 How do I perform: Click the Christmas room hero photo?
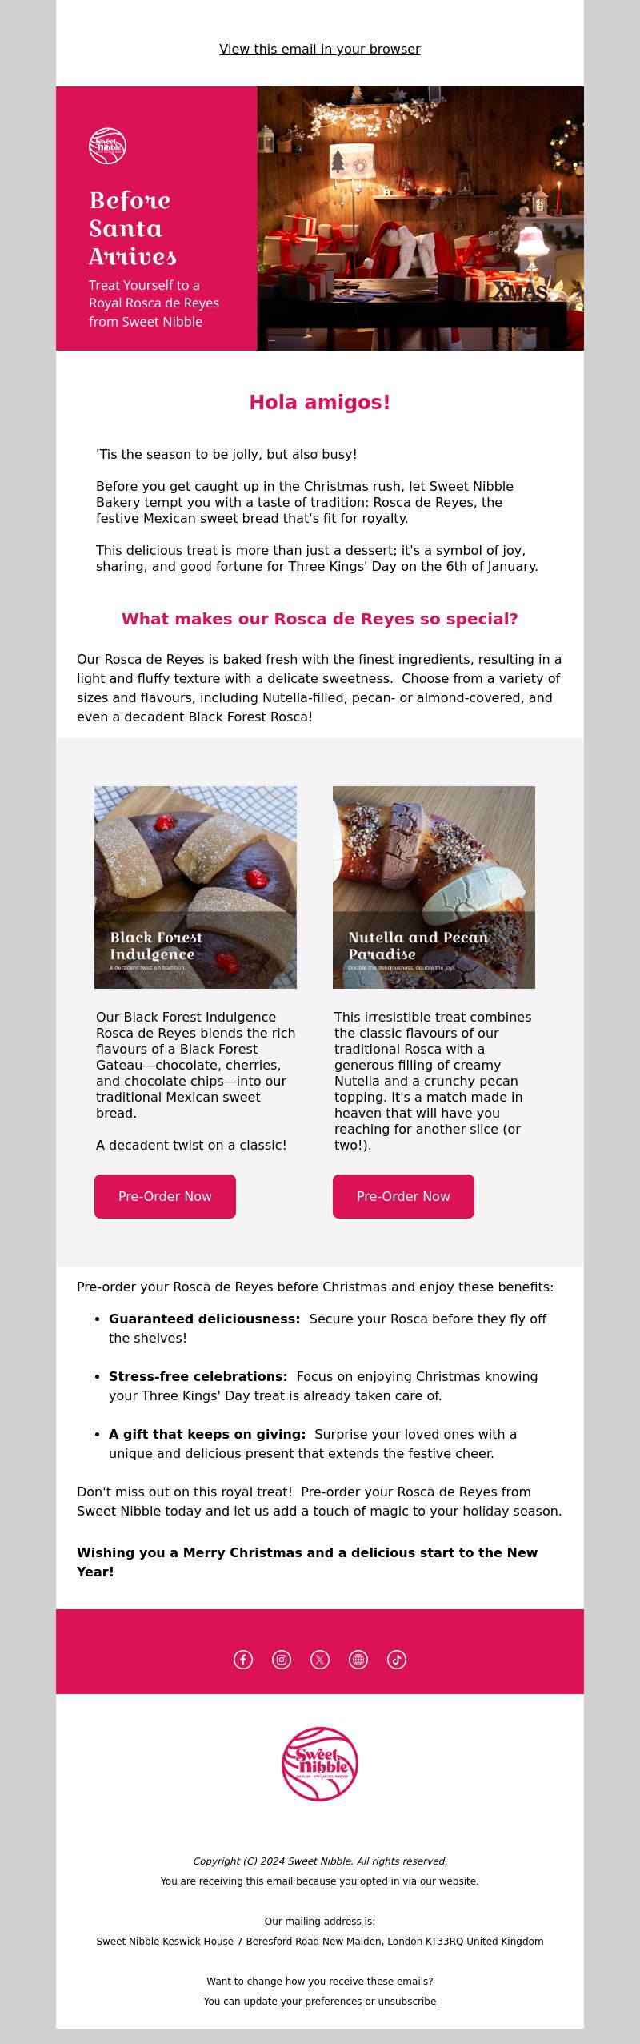tap(421, 219)
